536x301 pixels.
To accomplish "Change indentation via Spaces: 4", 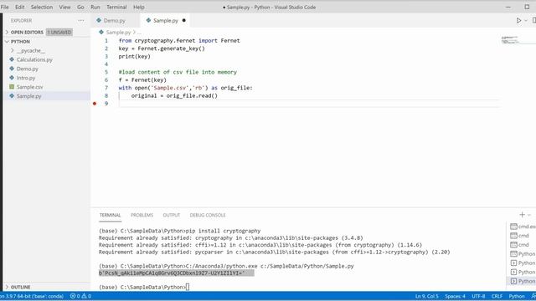I will pos(455,296).
